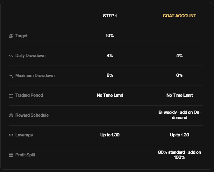Click the Profit Split bars icon
The width and height of the screenshot is (214, 172).
point(11,155)
